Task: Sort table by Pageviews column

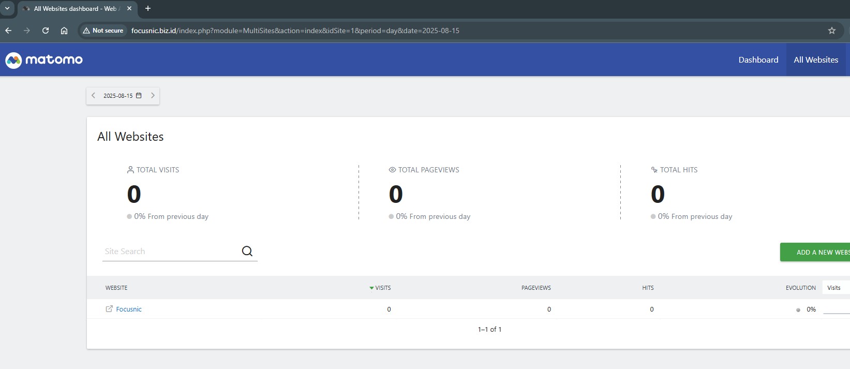Action: pyautogui.click(x=536, y=288)
